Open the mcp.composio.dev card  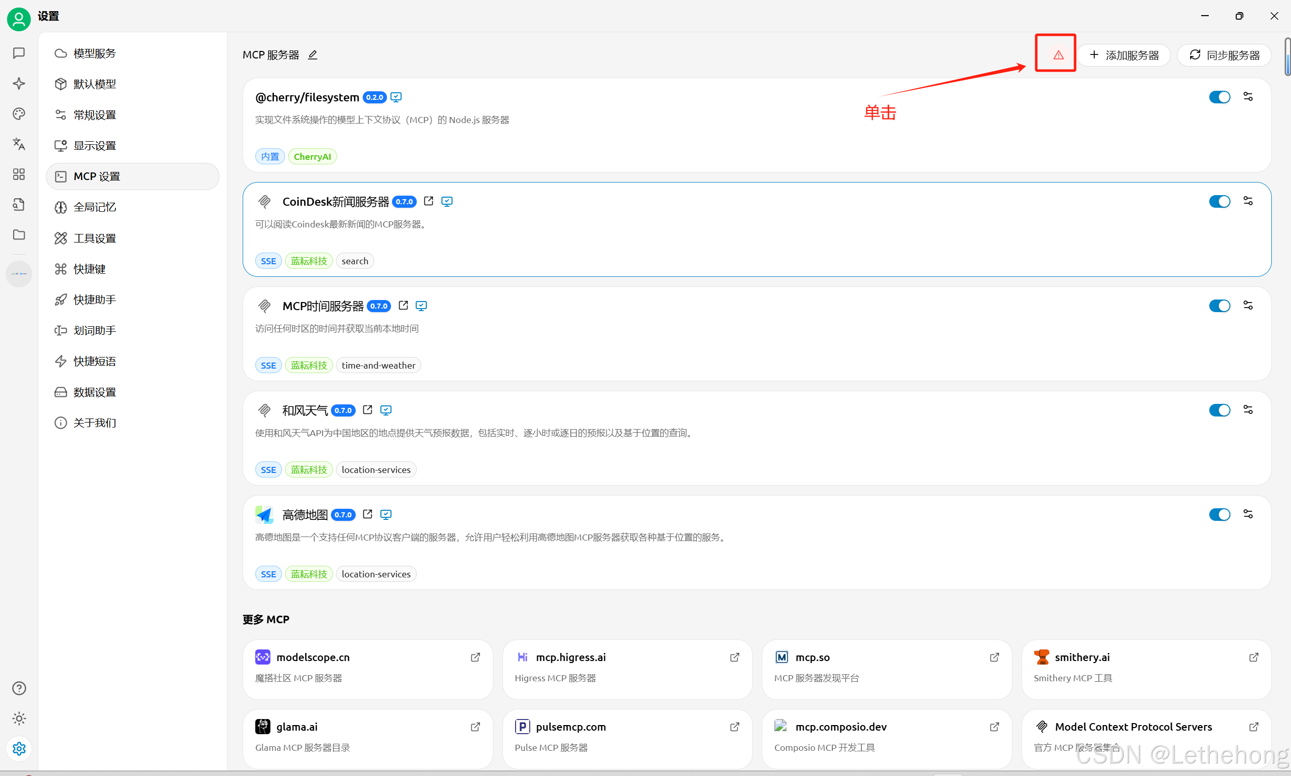(886, 739)
